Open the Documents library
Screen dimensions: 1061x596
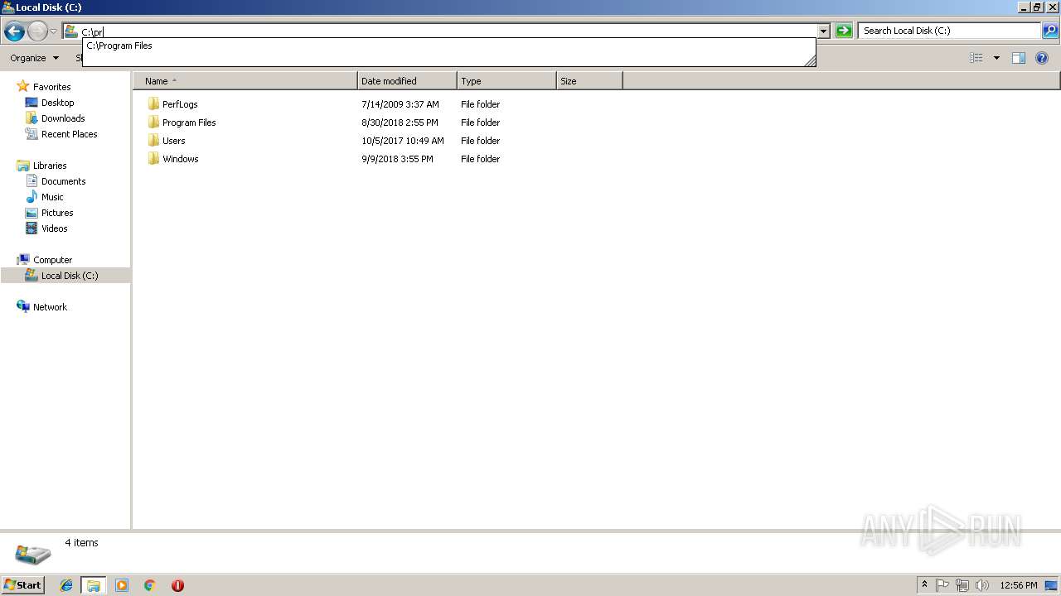coord(63,181)
